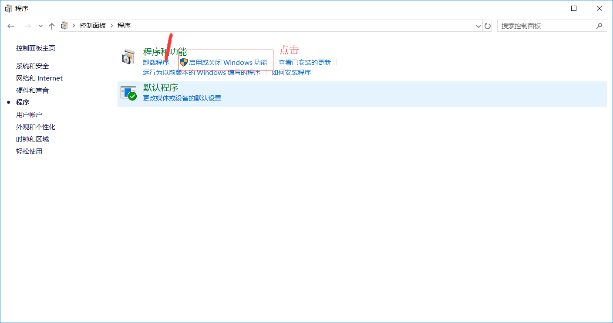Open 外观和个性化 category
Screen dimensions: 613x323
point(36,127)
